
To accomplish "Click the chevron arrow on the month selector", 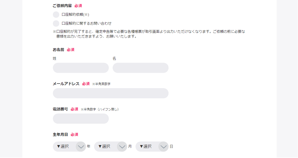I will 122,147.
